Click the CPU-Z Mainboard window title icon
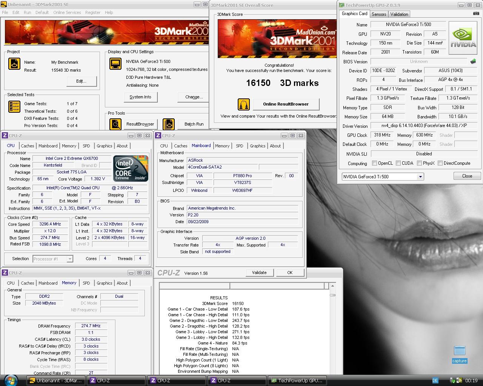Image resolution: width=483 pixels, height=386 pixels. [x=158, y=136]
